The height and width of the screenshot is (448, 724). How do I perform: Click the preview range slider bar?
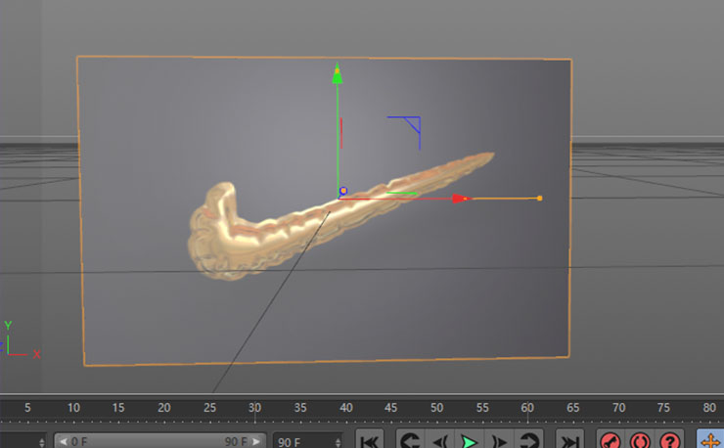click(x=159, y=441)
